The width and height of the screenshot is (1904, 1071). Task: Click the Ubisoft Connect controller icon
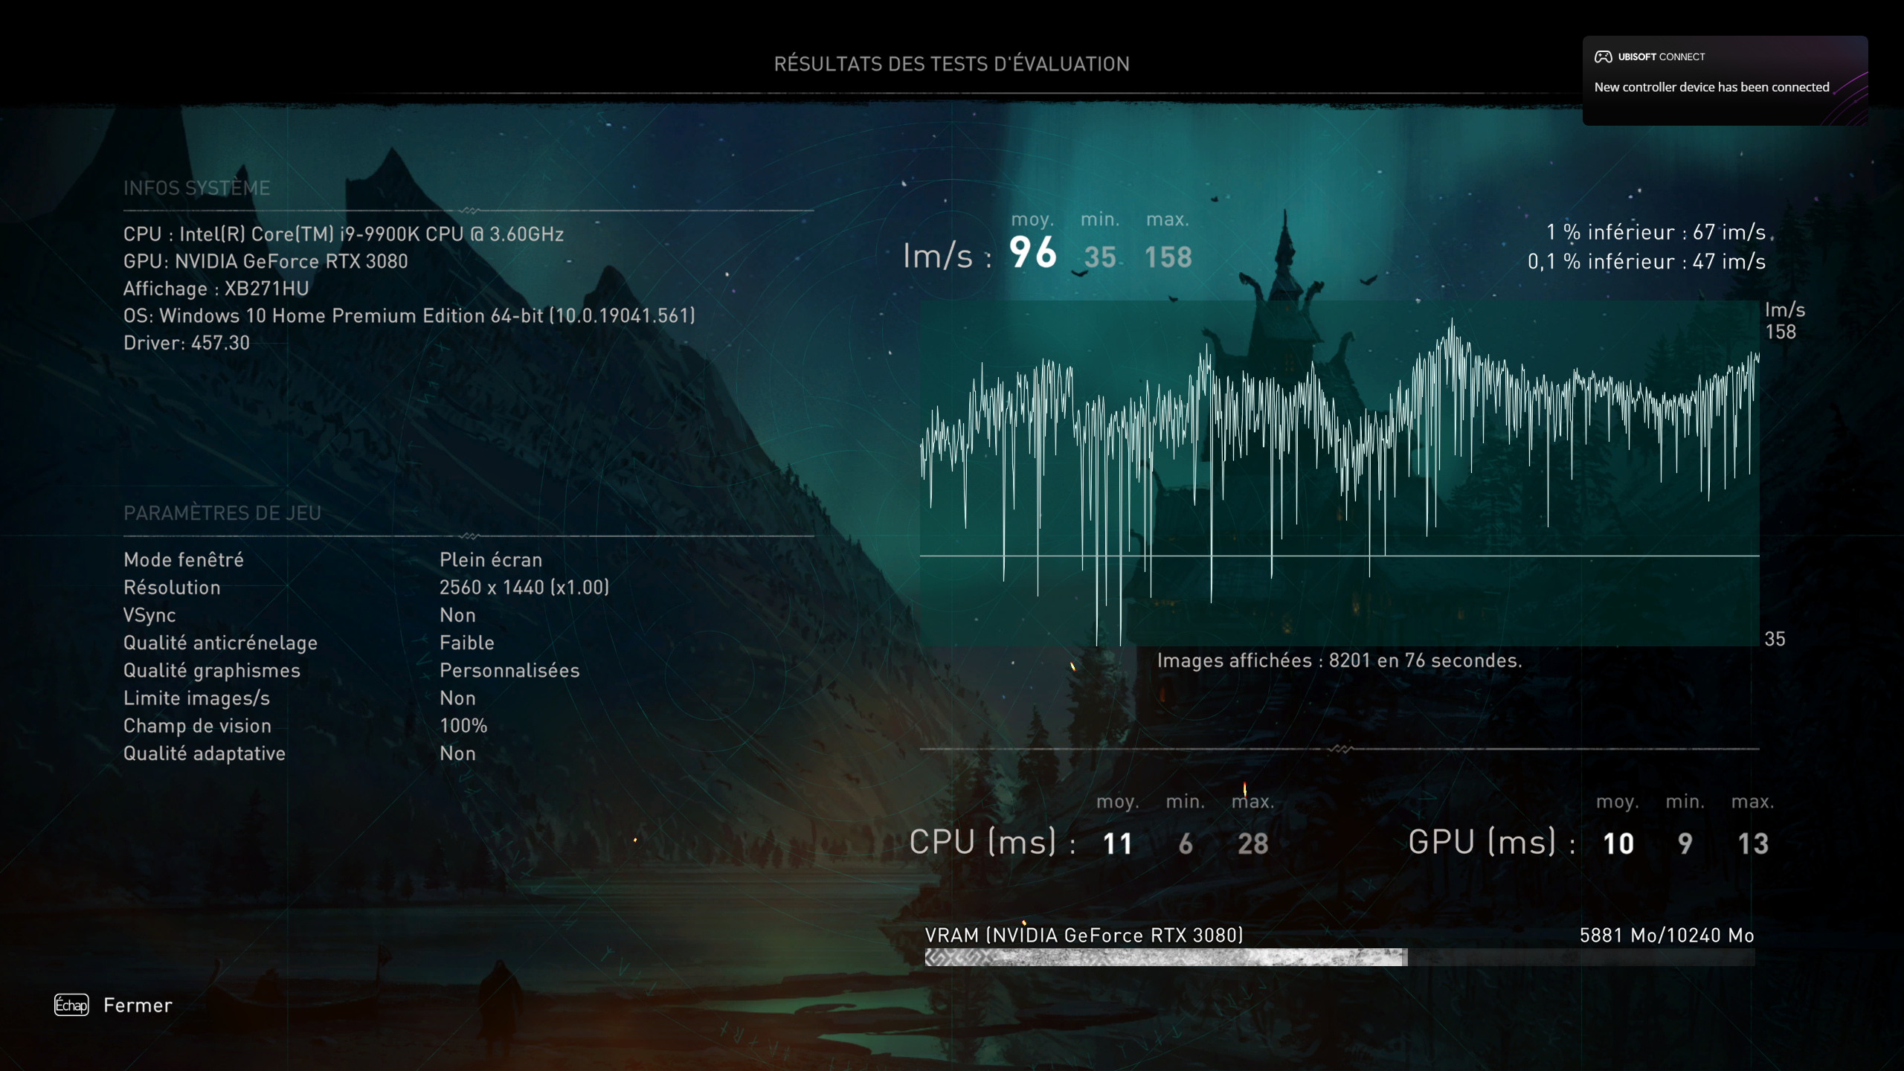pos(1603,57)
